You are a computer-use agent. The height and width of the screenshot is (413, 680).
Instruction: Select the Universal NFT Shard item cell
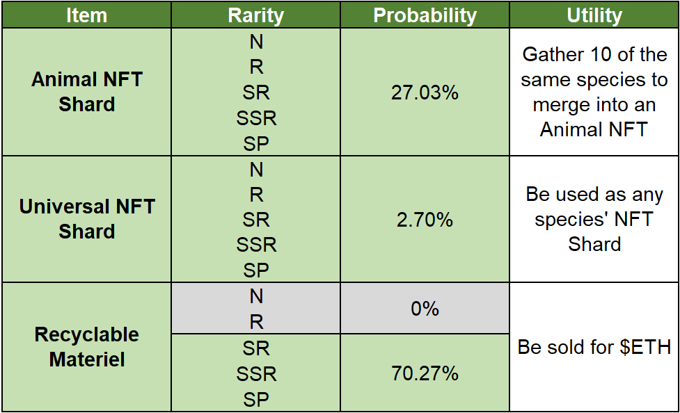click(86, 219)
